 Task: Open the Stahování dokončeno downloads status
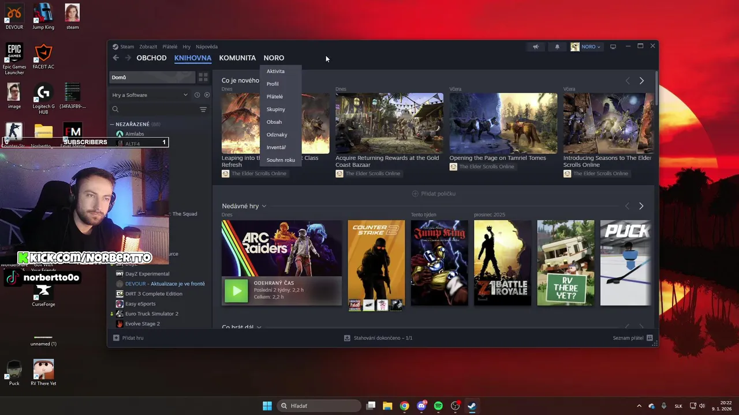click(x=378, y=338)
